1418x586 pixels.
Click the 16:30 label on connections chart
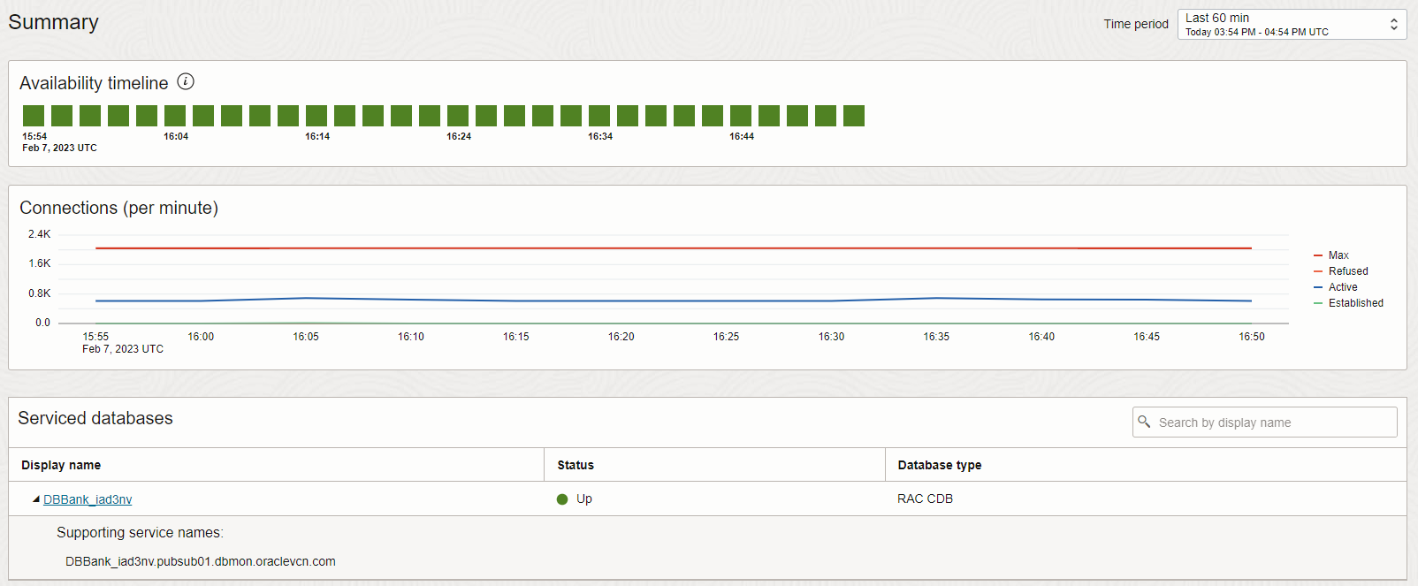pos(831,337)
